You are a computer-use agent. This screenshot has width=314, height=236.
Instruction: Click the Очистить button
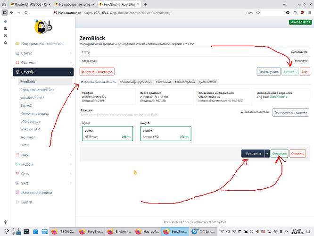pos(297,153)
